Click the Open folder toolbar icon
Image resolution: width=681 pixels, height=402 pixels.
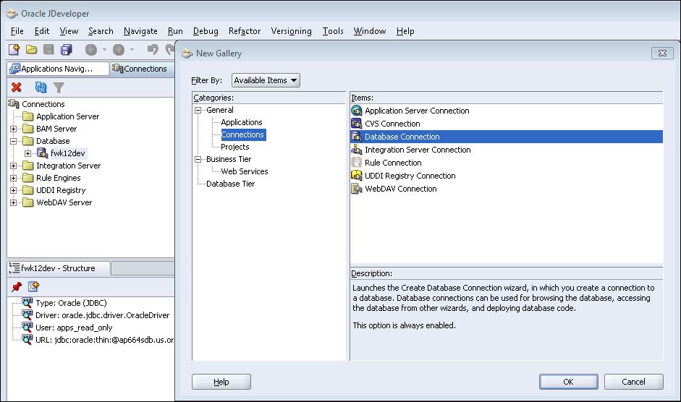pyautogui.click(x=31, y=49)
